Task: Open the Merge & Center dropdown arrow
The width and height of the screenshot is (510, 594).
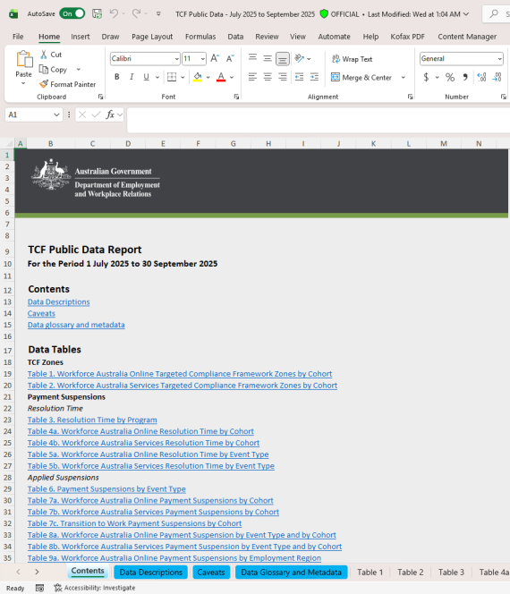Action: [x=404, y=77]
